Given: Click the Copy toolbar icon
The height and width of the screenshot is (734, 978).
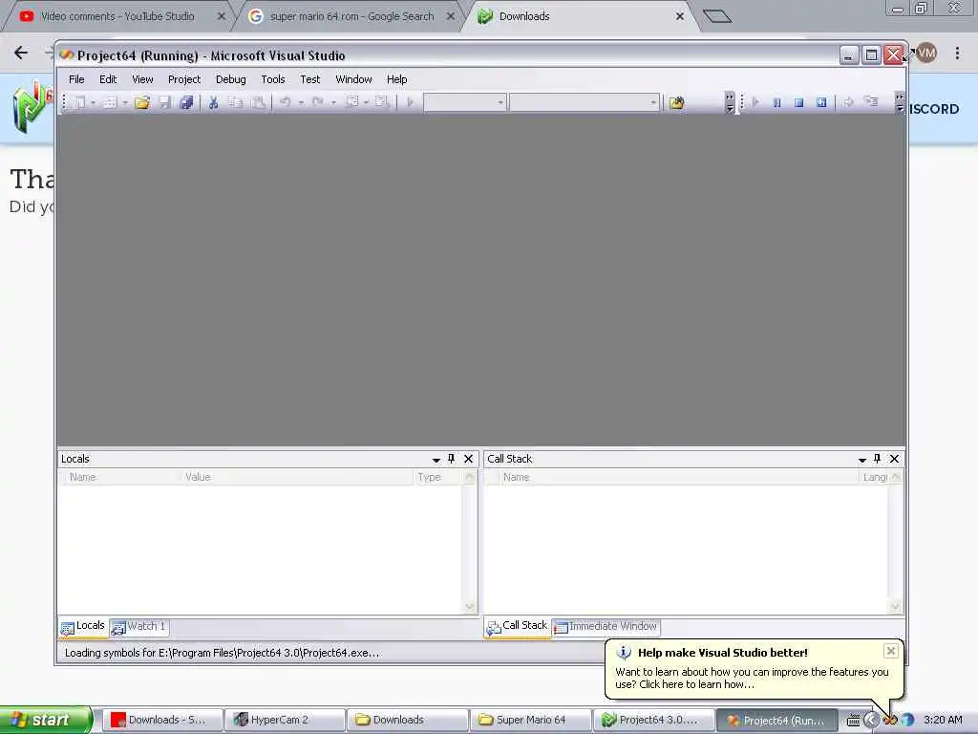Looking at the screenshot, I should [236, 102].
